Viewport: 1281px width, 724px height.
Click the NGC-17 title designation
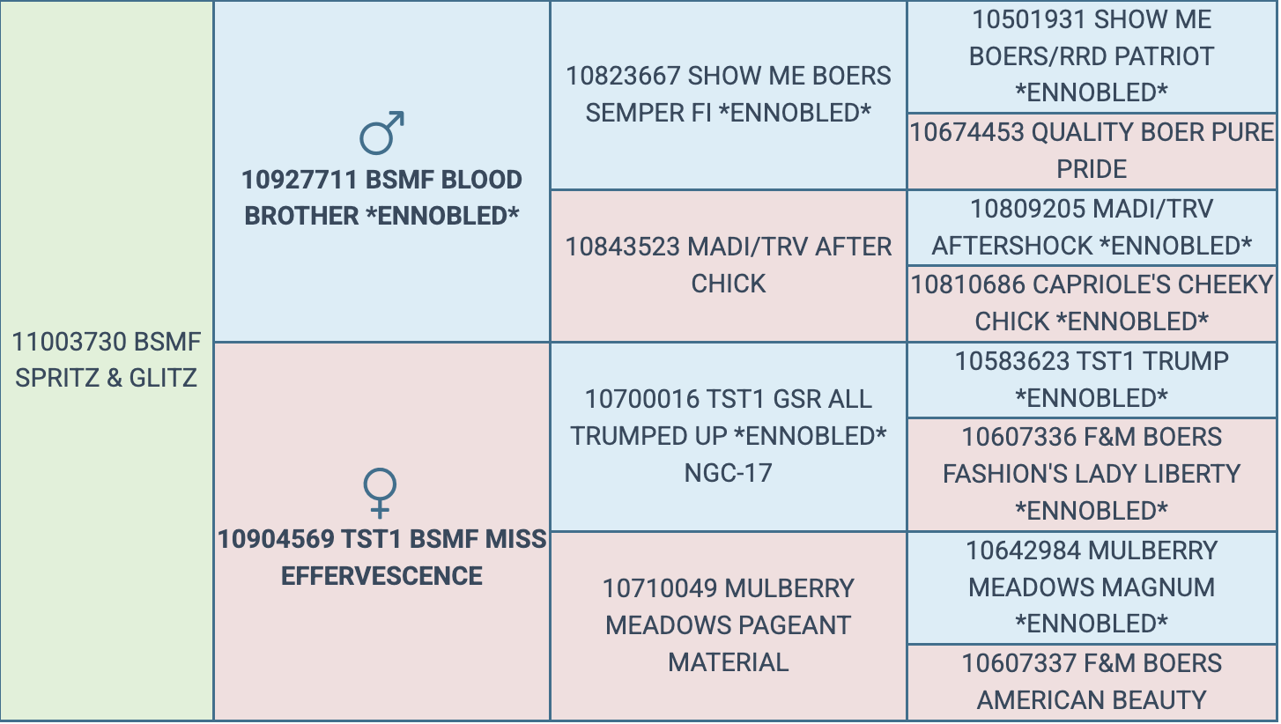(728, 473)
